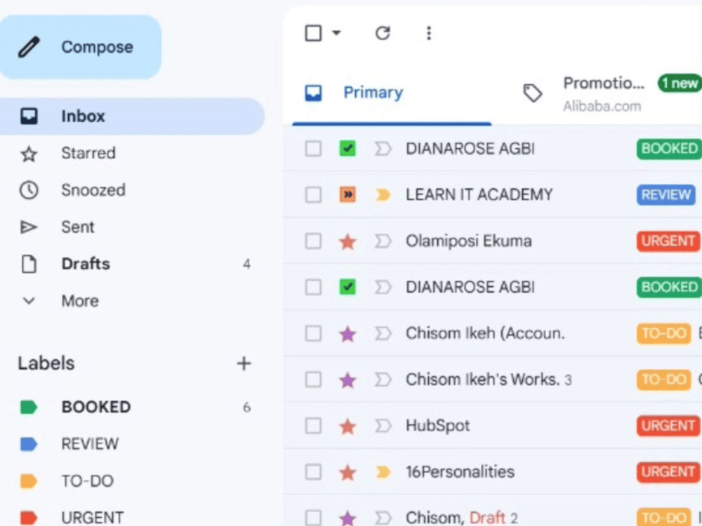Click the orange TO-DO label color icon
This screenshot has width=702, height=526.
29,481
